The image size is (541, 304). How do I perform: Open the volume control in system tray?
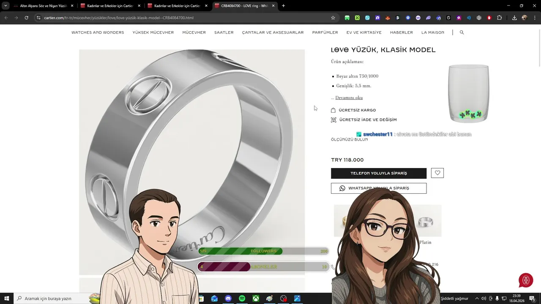[484, 299]
